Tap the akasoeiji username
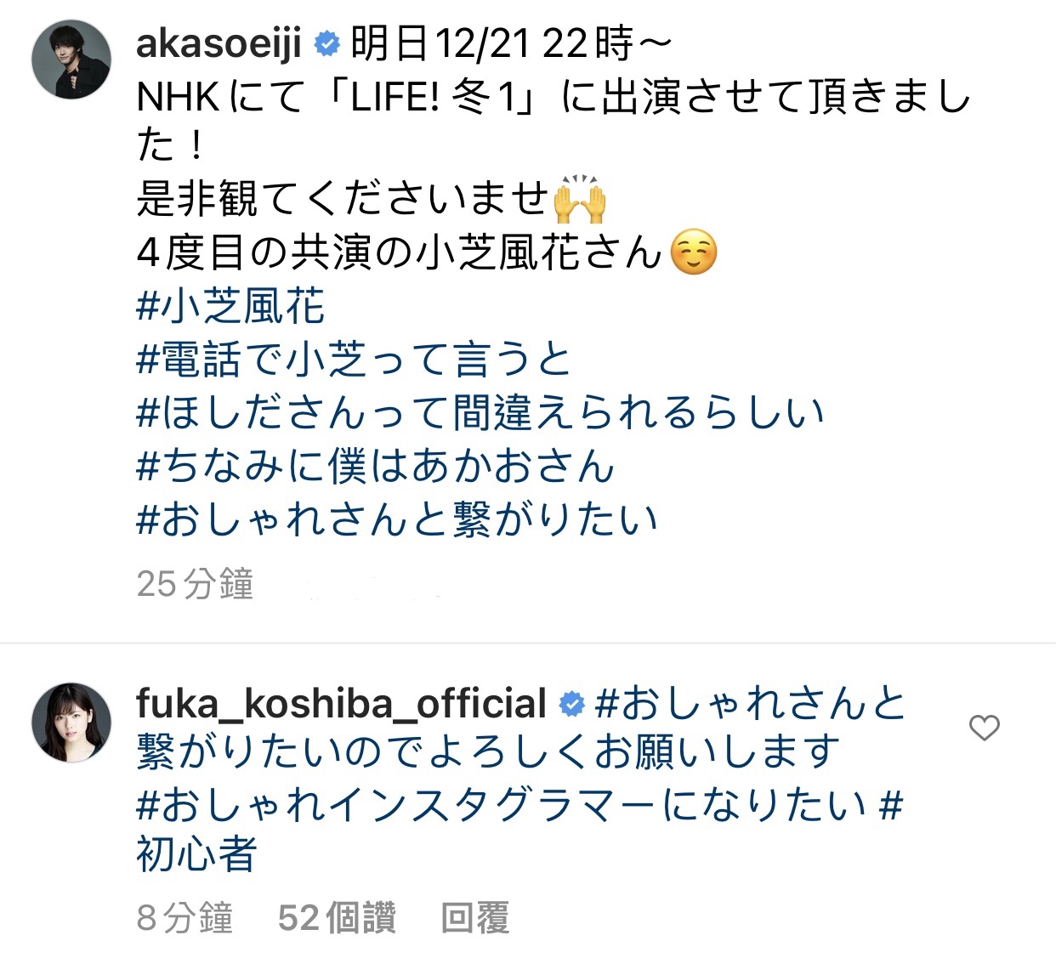 219,44
